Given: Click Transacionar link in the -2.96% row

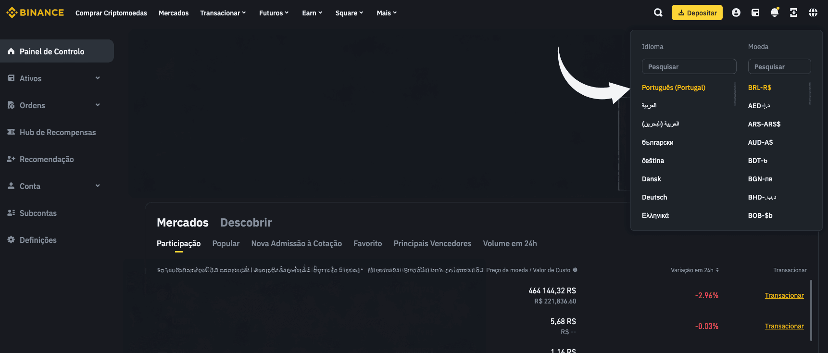Looking at the screenshot, I should pyautogui.click(x=784, y=295).
